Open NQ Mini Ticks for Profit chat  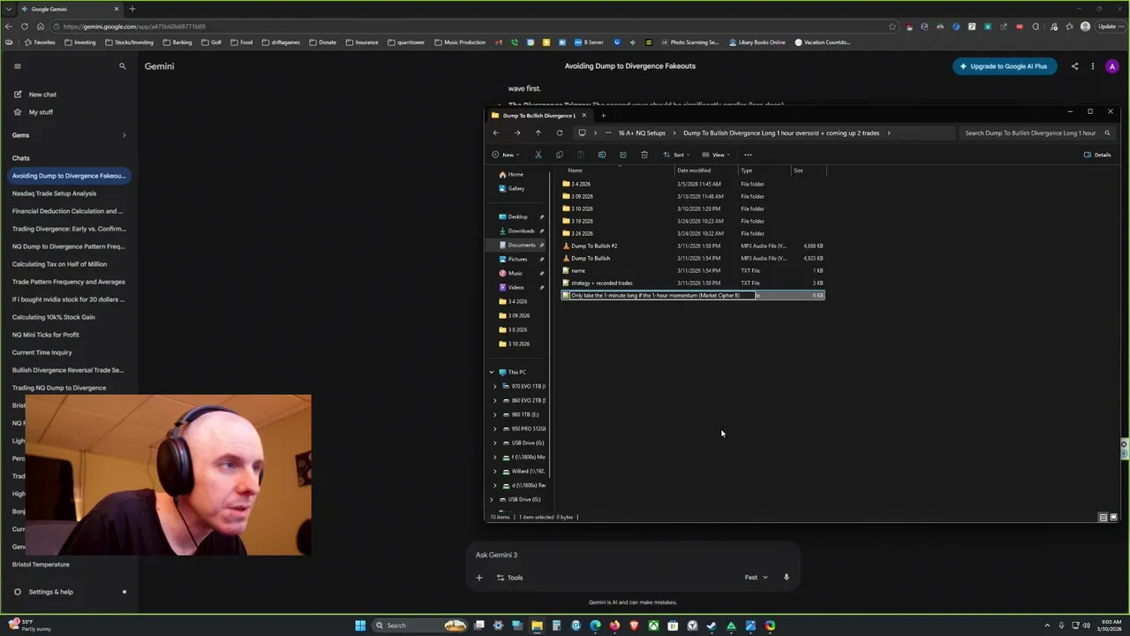46,335
